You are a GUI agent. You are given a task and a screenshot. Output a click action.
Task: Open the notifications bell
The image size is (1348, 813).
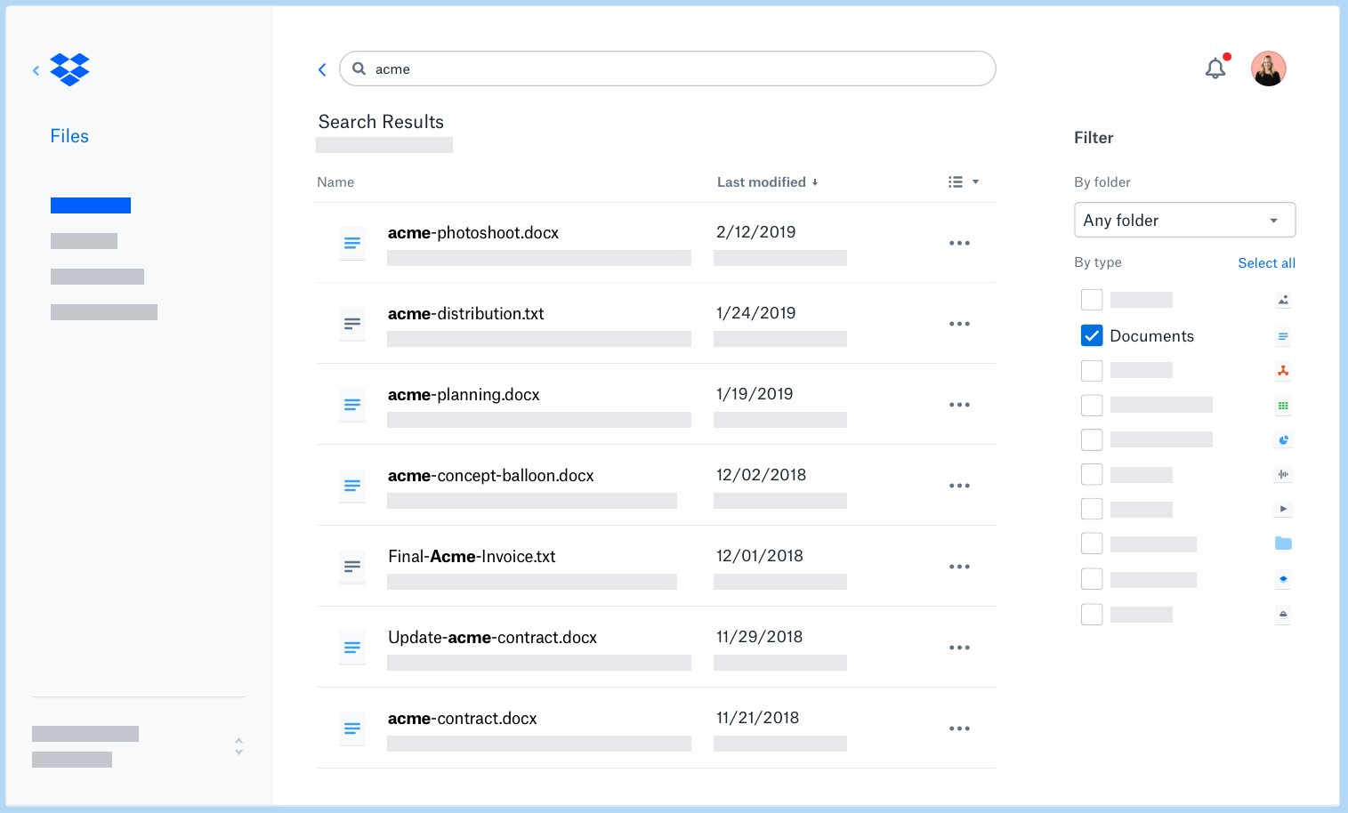tap(1215, 68)
